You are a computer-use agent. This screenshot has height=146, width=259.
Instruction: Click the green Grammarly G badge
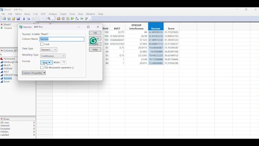pos(93,41)
